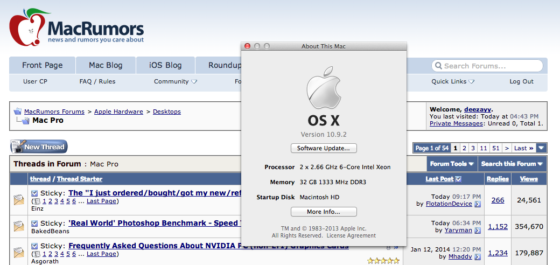
Task: Expand the Search this Forum menu
Action: pos(512,164)
